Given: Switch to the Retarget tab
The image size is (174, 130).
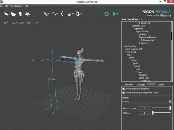Looking at the screenshot, I should pos(141,85).
